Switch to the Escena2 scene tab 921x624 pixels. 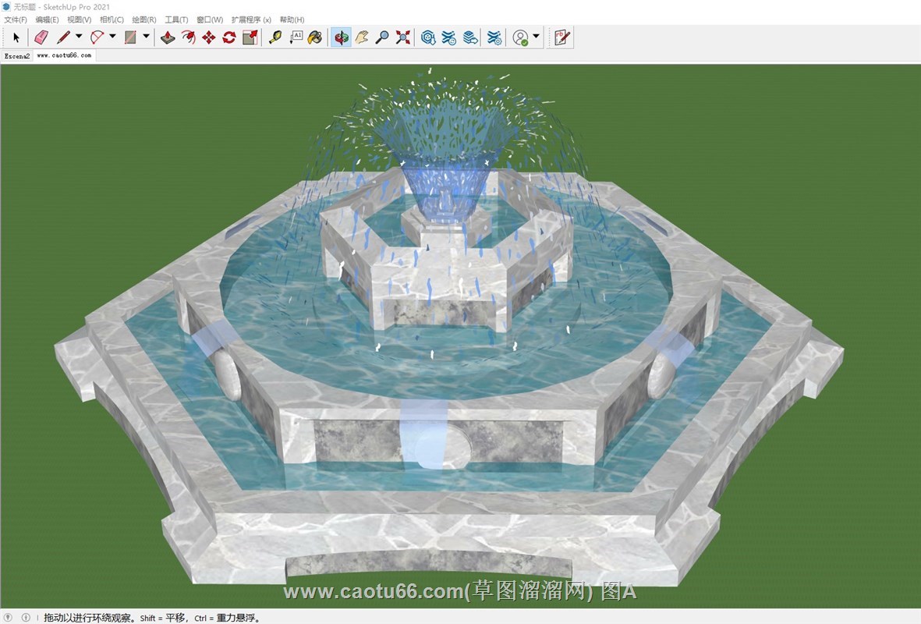[x=17, y=56]
